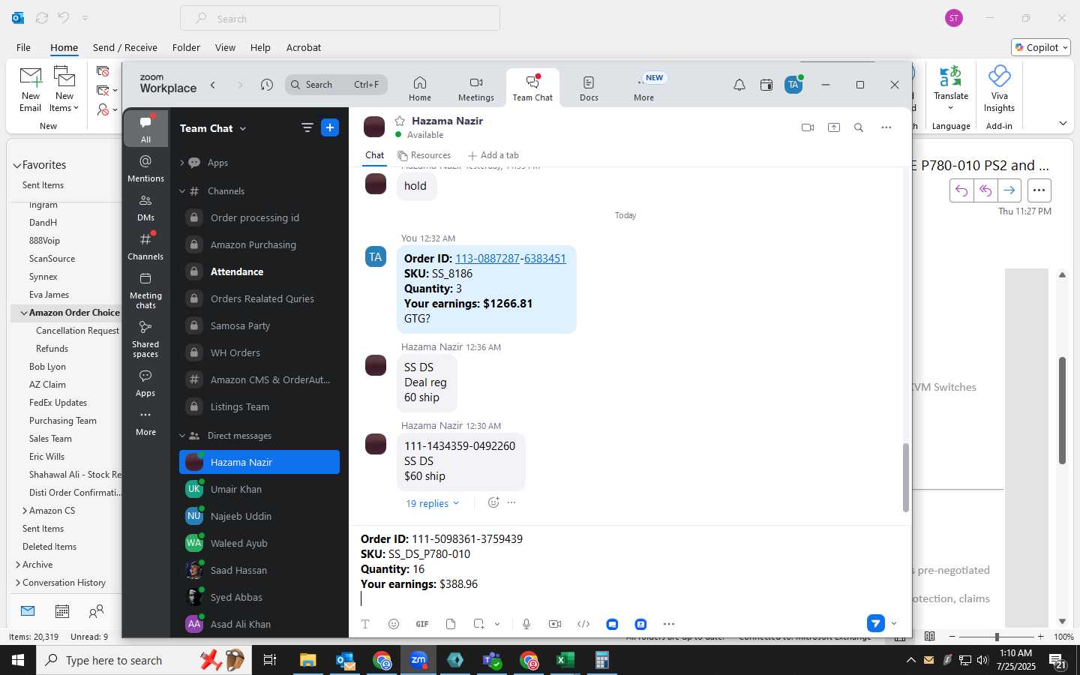The height and width of the screenshot is (675, 1080).
Task: Open the Outlook View tab
Action: [x=225, y=47]
